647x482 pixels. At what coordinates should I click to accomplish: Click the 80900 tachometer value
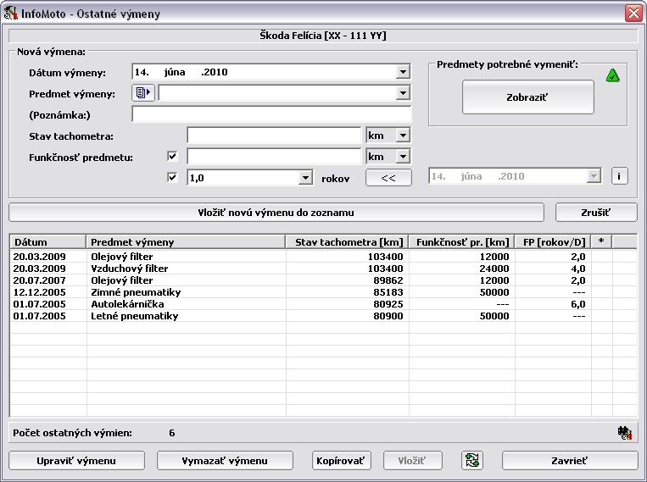pos(388,316)
